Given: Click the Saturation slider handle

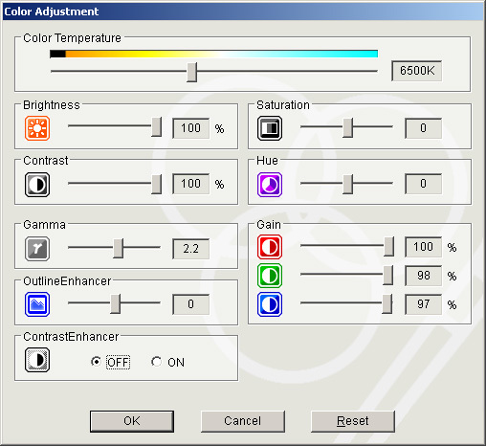Looking at the screenshot, I should tap(347, 127).
